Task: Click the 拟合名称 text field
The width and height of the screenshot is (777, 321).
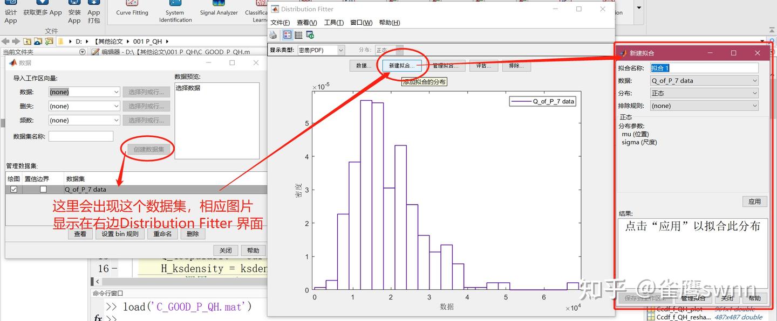Action: (x=704, y=68)
